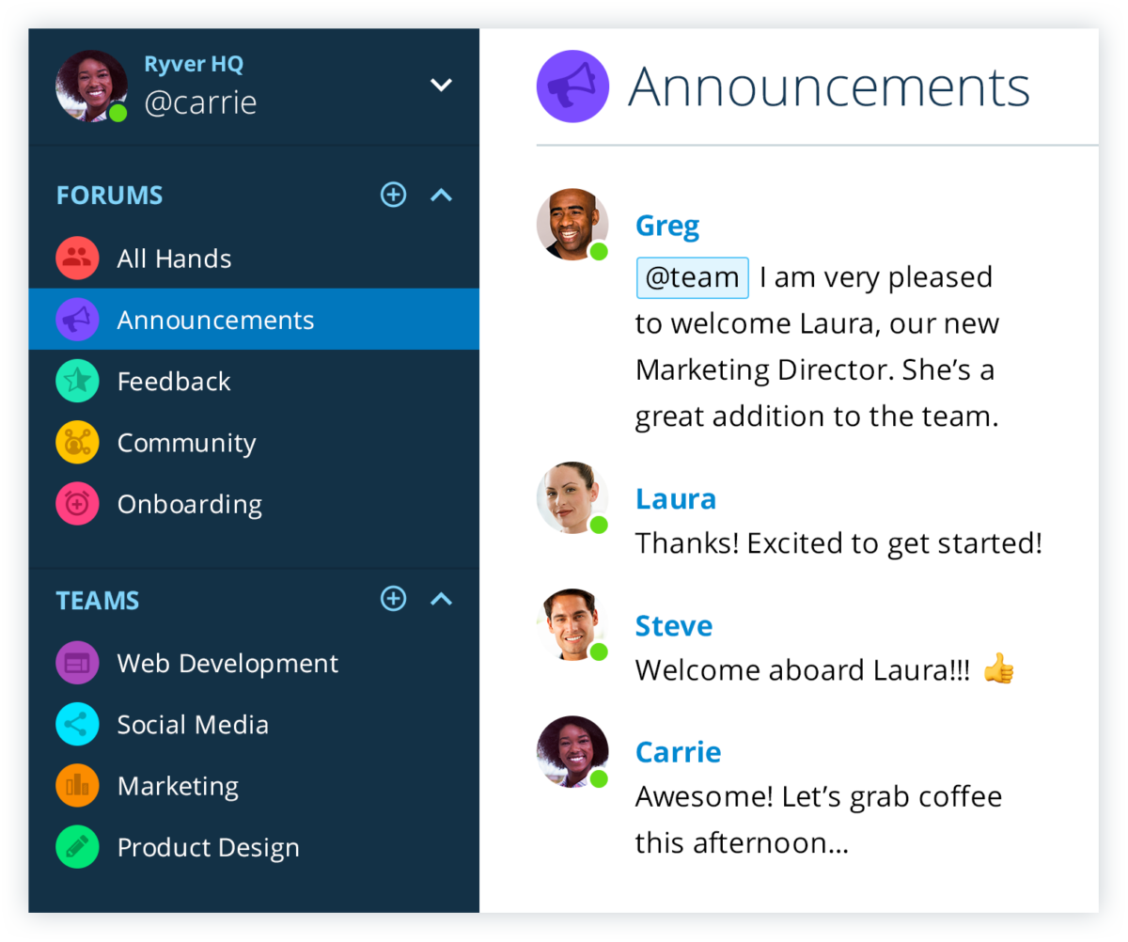The height and width of the screenshot is (942, 1128).
Task: Open Laura's profile by clicking her name
Action: 675,498
